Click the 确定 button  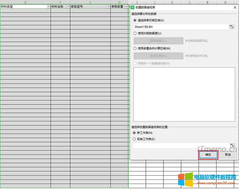208,155
